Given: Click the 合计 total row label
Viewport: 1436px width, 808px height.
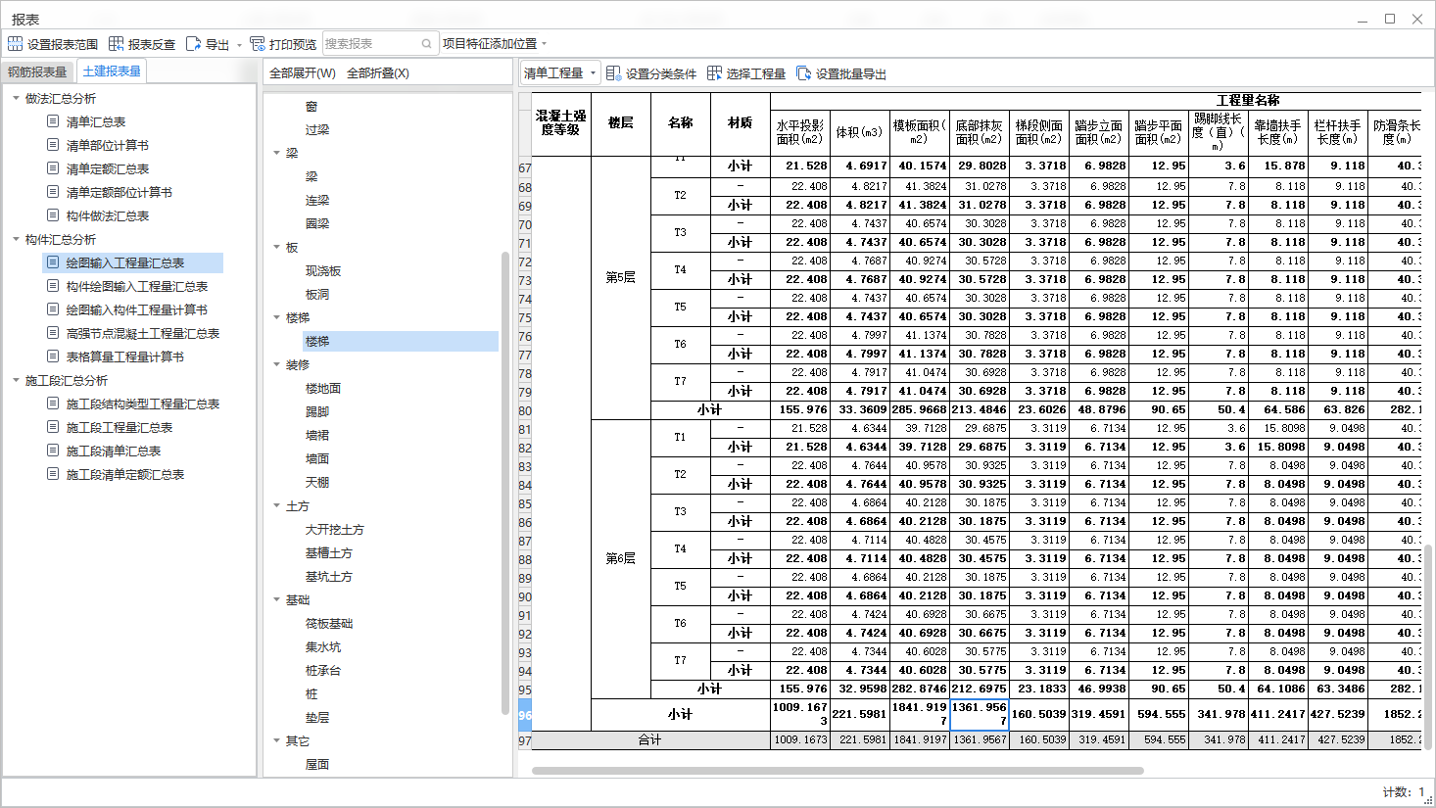Looking at the screenshot, I should (650, 739).
